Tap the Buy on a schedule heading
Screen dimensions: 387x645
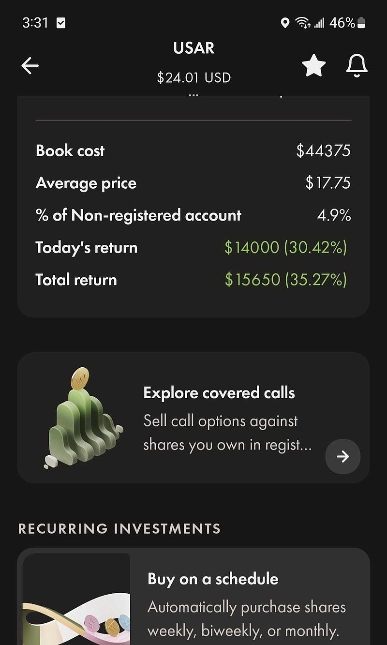coord(213,579)
